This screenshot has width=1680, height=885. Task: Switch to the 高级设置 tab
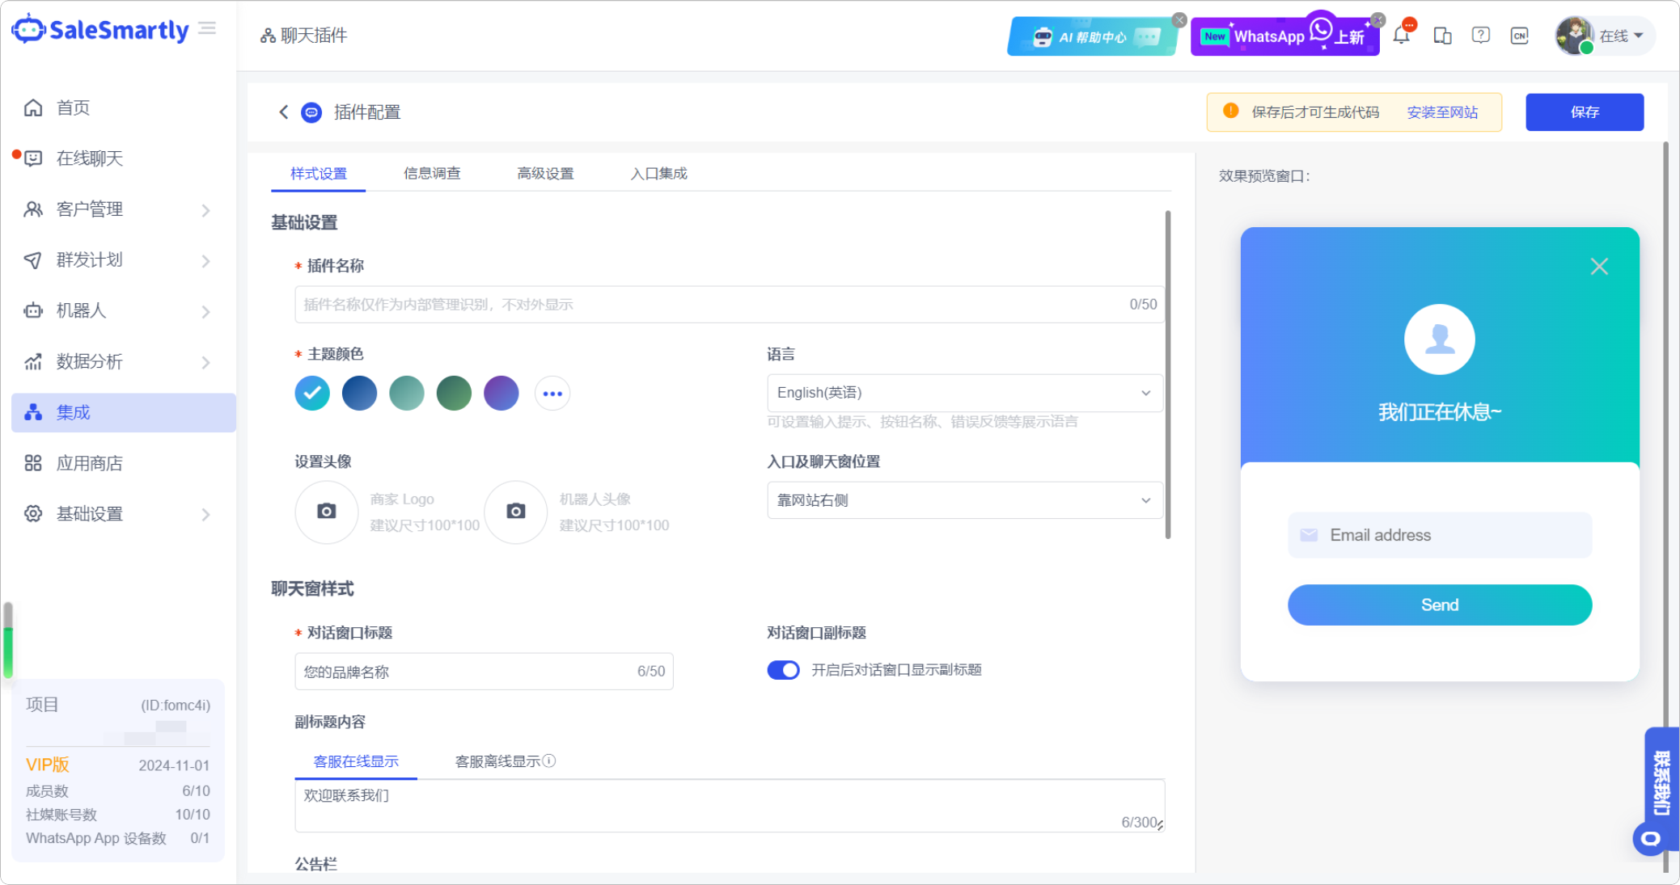pos(545,174)
